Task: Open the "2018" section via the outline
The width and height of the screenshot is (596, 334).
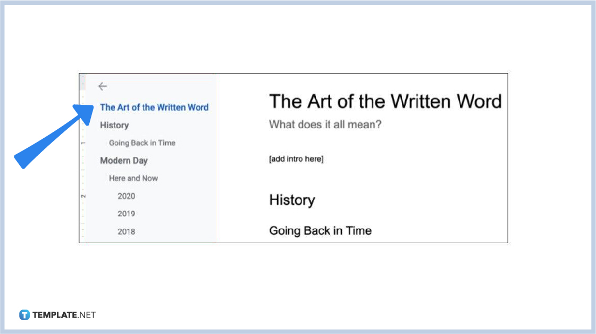Action: (126, 231)
